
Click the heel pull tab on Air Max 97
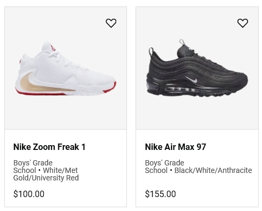[151, 51]
